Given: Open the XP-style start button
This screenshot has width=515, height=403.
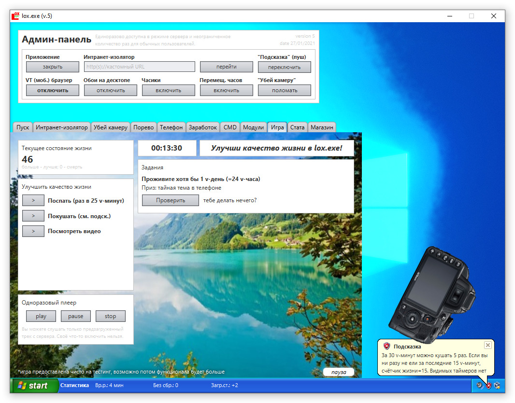Looking at the screenshot, I should click(x=34, y=386).
